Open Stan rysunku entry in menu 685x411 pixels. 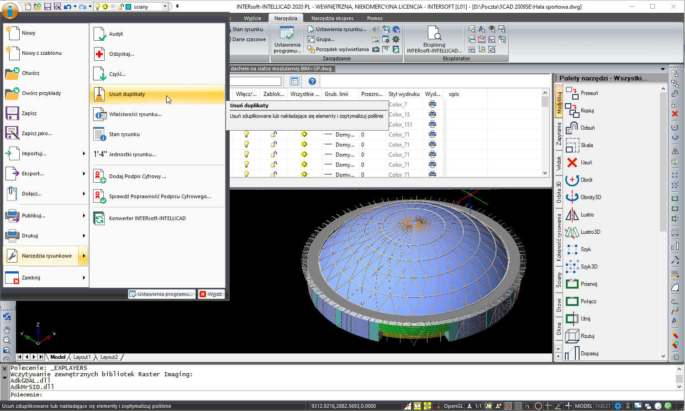157,134
